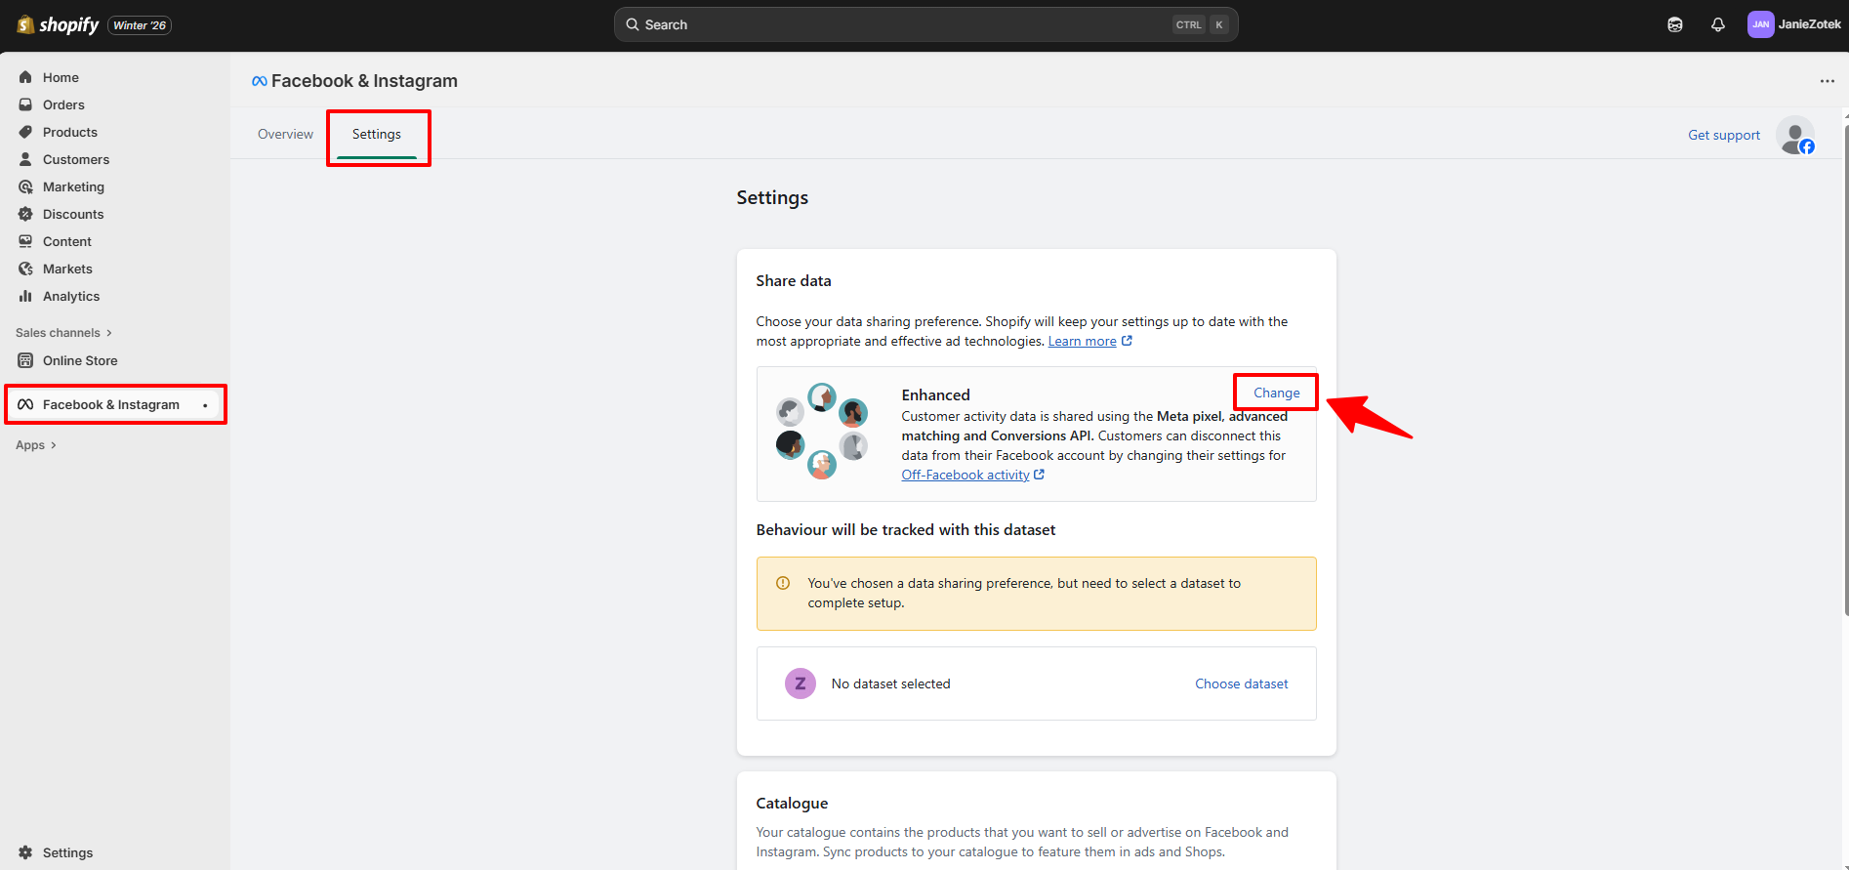Expand the Sales channels section
Screen dimensions: 1849x870
tap(63, 333)
